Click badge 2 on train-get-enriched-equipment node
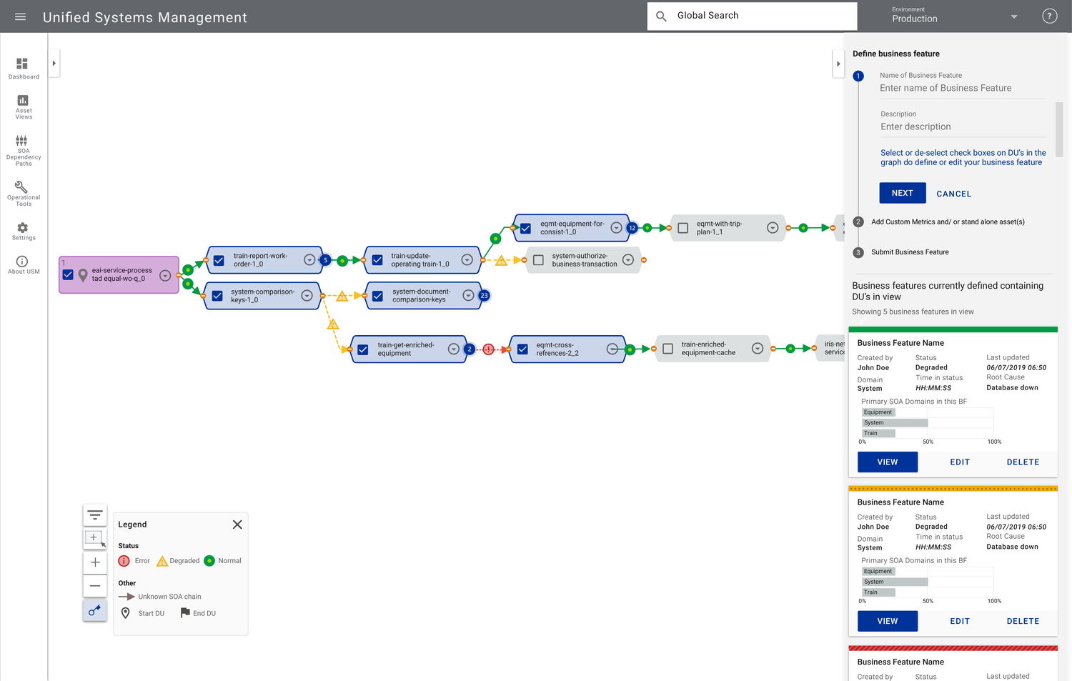 click(469, 349)
